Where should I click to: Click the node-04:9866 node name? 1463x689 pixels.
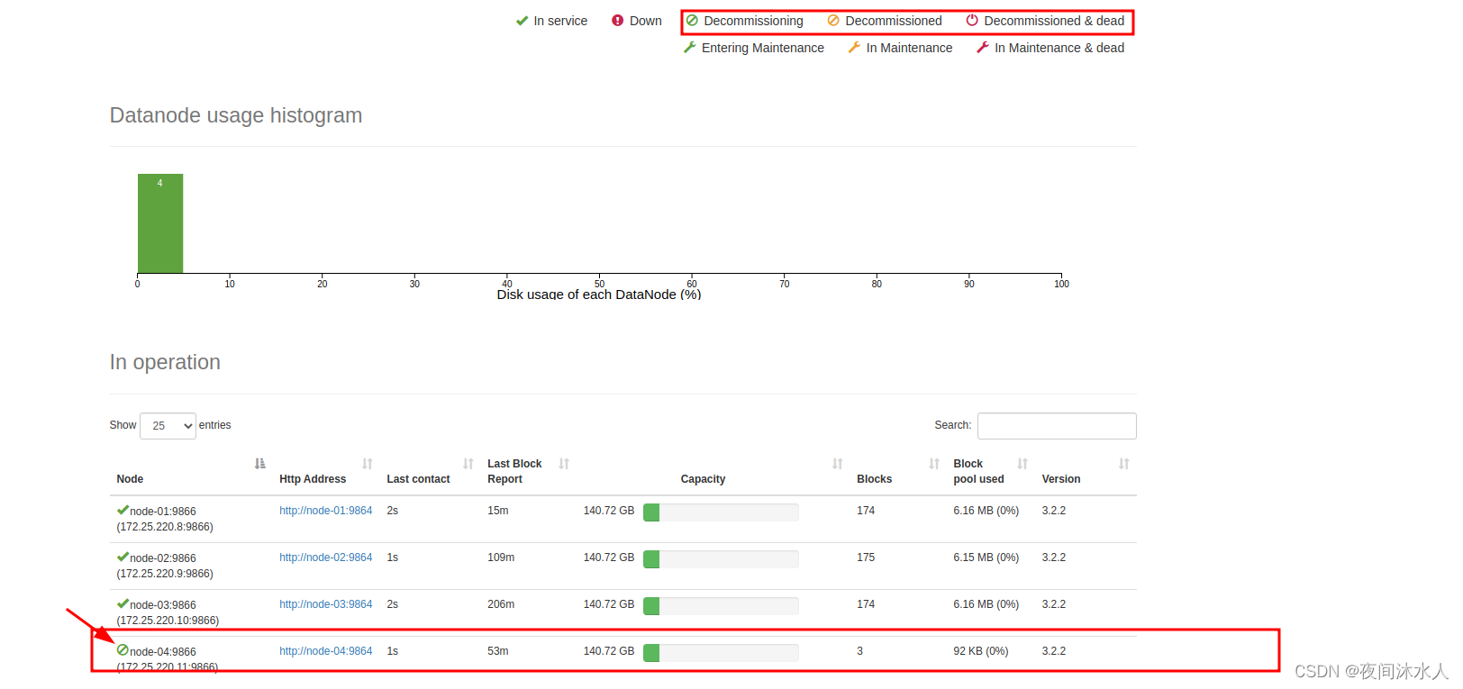coord(163,652)
